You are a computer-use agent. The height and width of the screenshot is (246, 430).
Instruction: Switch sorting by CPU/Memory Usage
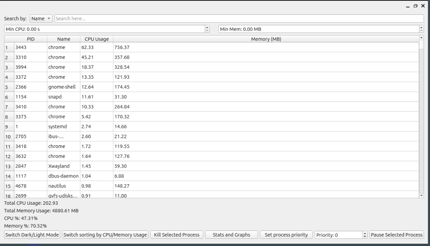point(105,235)
